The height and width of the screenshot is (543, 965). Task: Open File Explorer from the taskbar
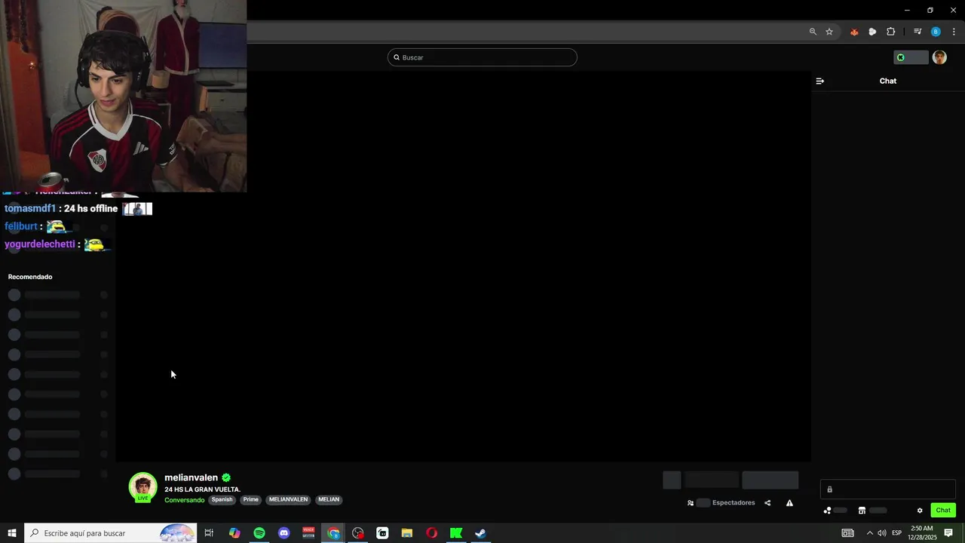pos(407,533)
